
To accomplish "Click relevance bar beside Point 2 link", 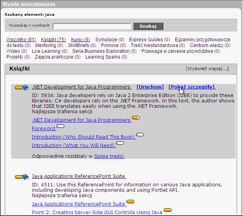I will 168,210.
